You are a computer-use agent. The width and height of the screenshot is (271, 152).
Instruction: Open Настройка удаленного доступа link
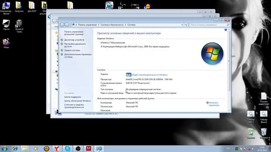tap(75, 45)
